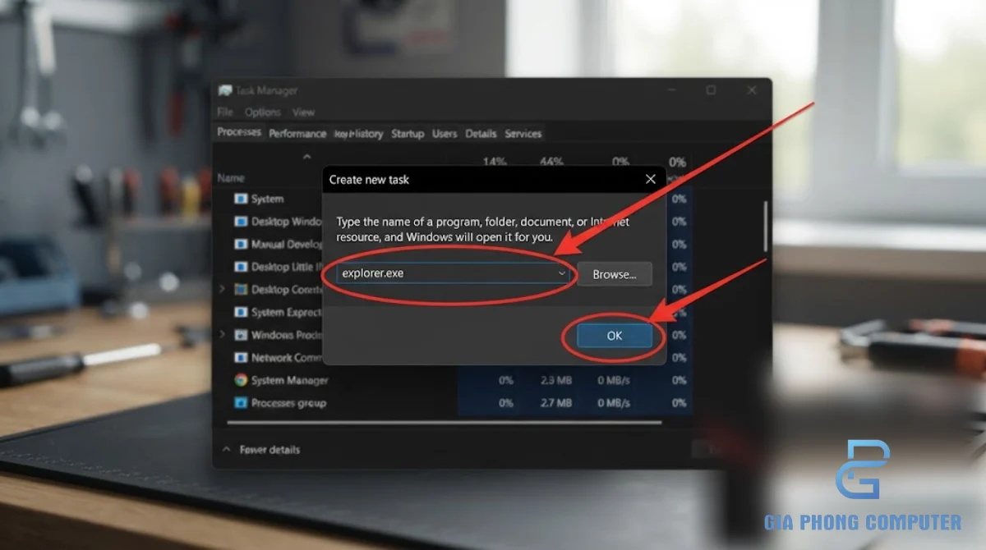Viewport: 986px width, 550px height.
Task: Maximize the Task Manager window
Action: pyautogui.click(x=712, y=90)
